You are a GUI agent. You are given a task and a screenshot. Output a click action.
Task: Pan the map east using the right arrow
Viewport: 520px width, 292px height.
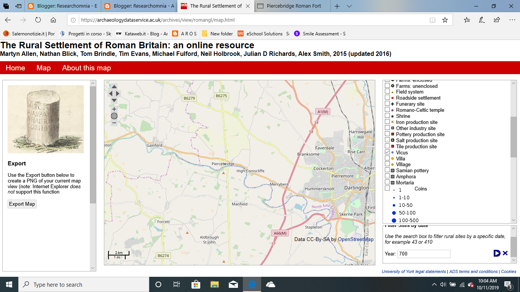coord(118,93)
